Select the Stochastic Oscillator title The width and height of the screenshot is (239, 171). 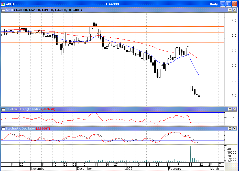click(20, 129)
